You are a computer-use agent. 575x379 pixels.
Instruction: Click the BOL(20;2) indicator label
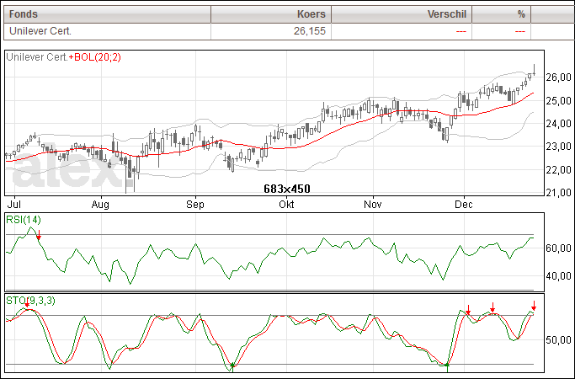(x=94, y=57)
